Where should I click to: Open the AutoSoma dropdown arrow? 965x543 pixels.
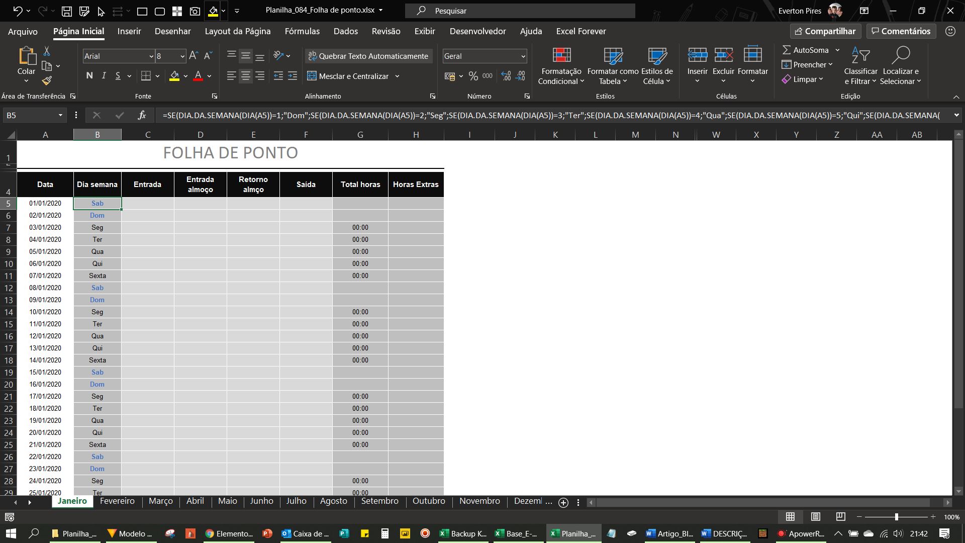(x=837, y=50)
